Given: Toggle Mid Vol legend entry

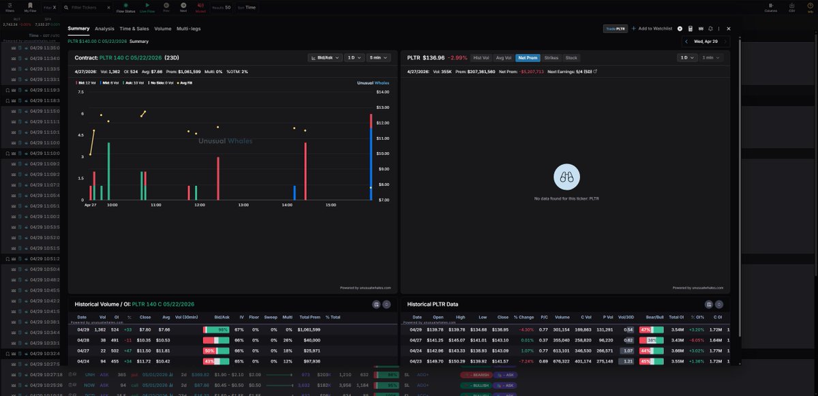Looking at the screenshot, I should click(x=110, y=82).
